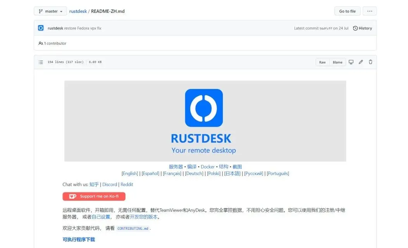Switch to the [Português] readme
Image resolution: width=408 pixels, height=248 pixels.
point(278,173)
